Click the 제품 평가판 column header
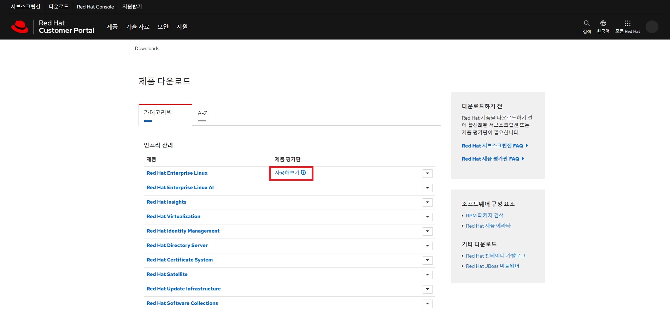Viewport: 670px width, 313px height. pyautogui.click(x=288, y=159)
